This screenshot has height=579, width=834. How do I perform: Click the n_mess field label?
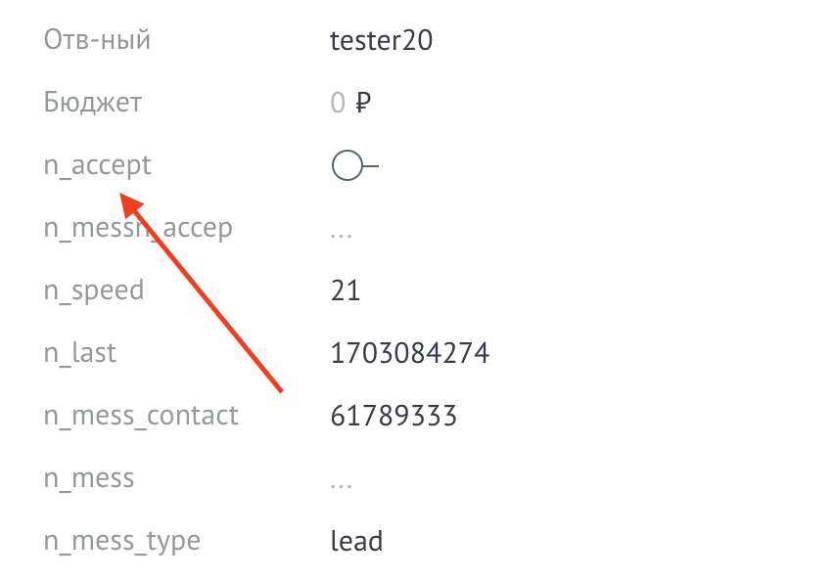89,478
